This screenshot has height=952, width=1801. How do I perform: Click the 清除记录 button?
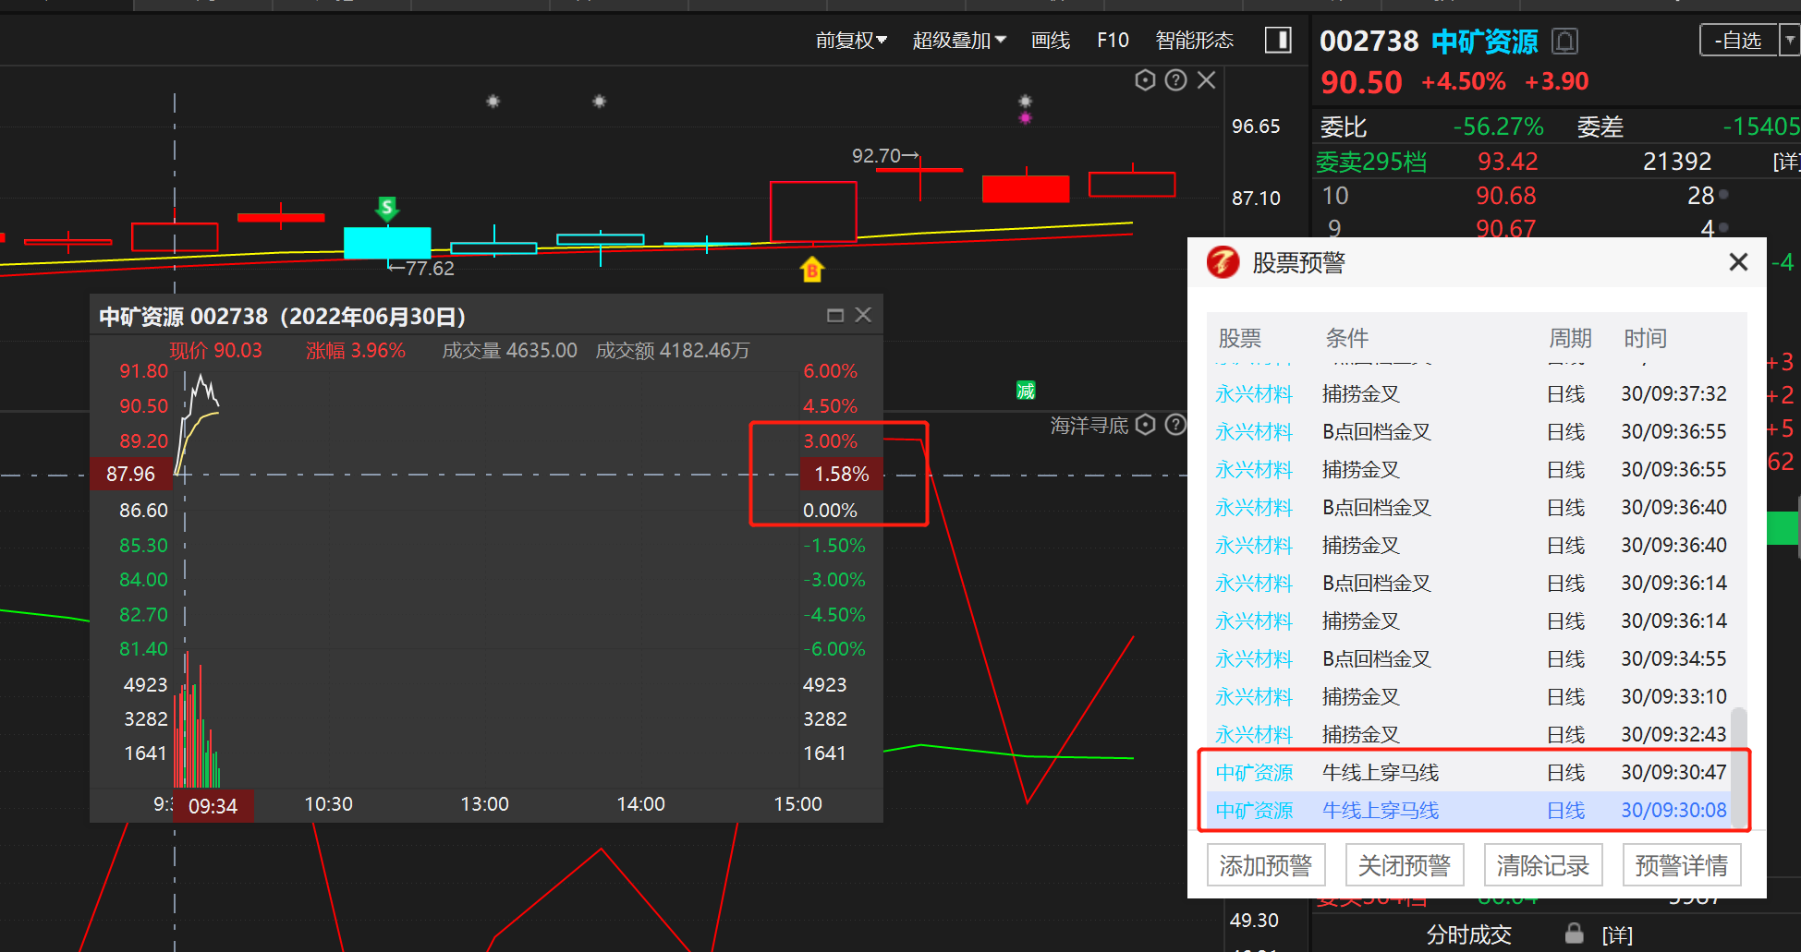(x=1543, y=865)
